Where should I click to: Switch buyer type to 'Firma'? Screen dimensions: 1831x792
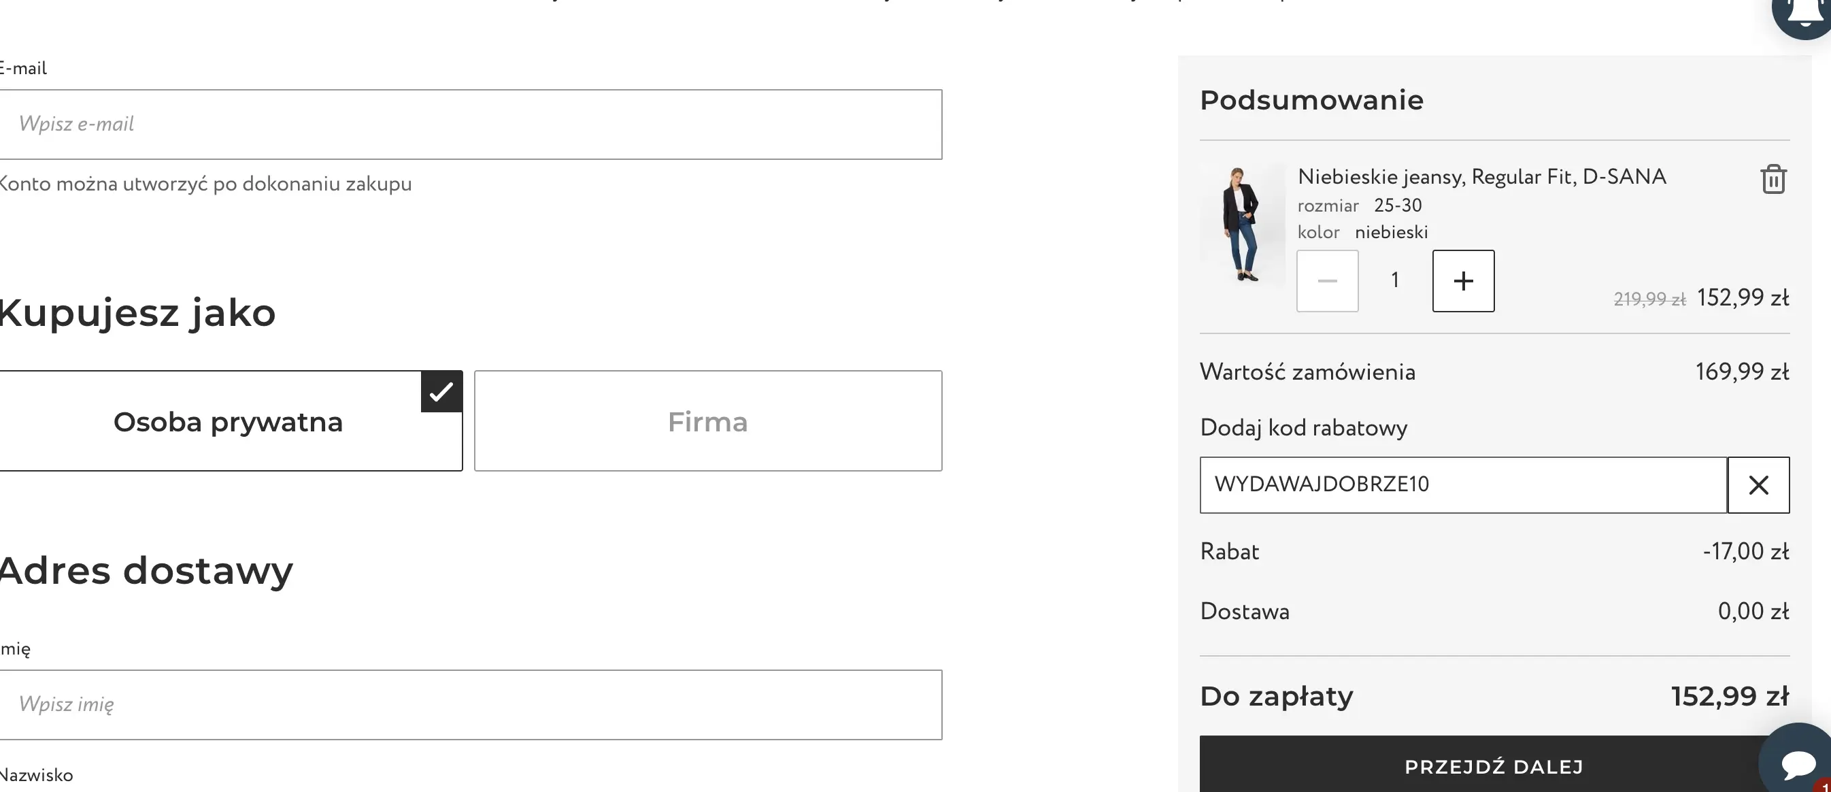(x=708, y=421)
